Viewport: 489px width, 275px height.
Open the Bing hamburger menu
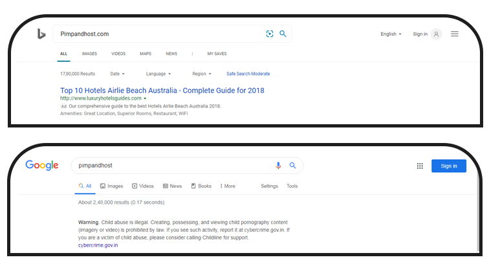coord(454,34)
